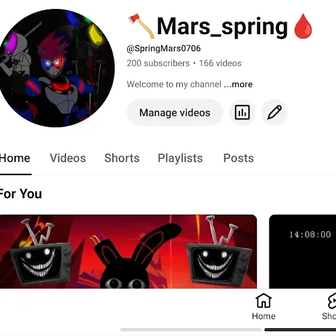Open the circular channel profile picture

(x=56, y=68)
